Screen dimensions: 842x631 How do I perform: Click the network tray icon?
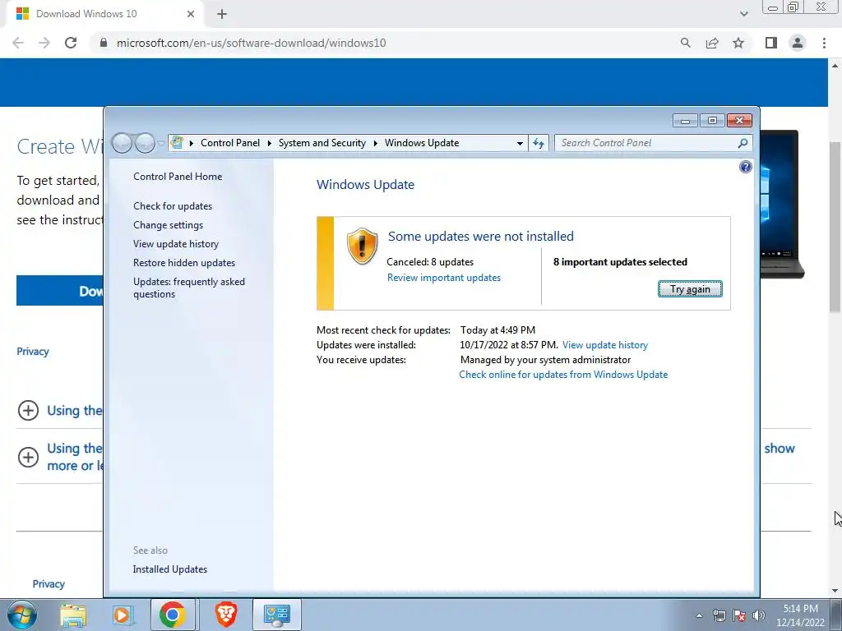click(719, 615)
